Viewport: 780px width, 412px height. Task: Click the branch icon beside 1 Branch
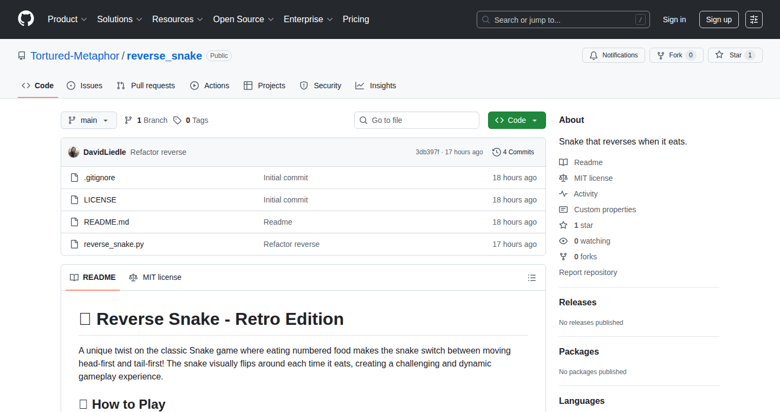click(x=128, y=120)
